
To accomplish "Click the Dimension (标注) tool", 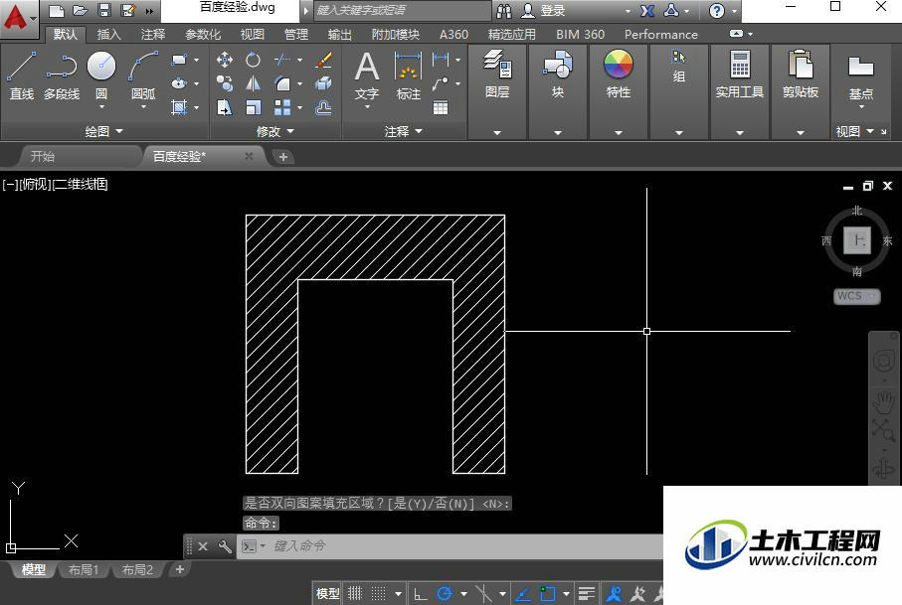I will pyautogui.click(x=409, y=76).
